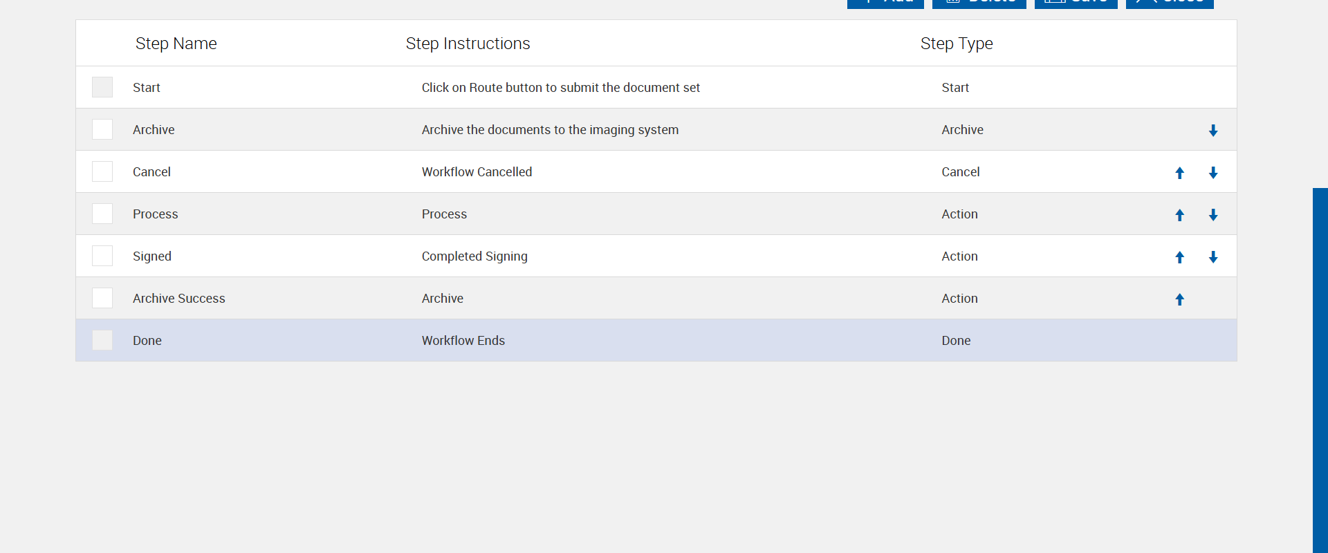Move the Archive step down
Image resolution: width=1328 pixels, height=553 pixels.
(x=1213, y=131)
